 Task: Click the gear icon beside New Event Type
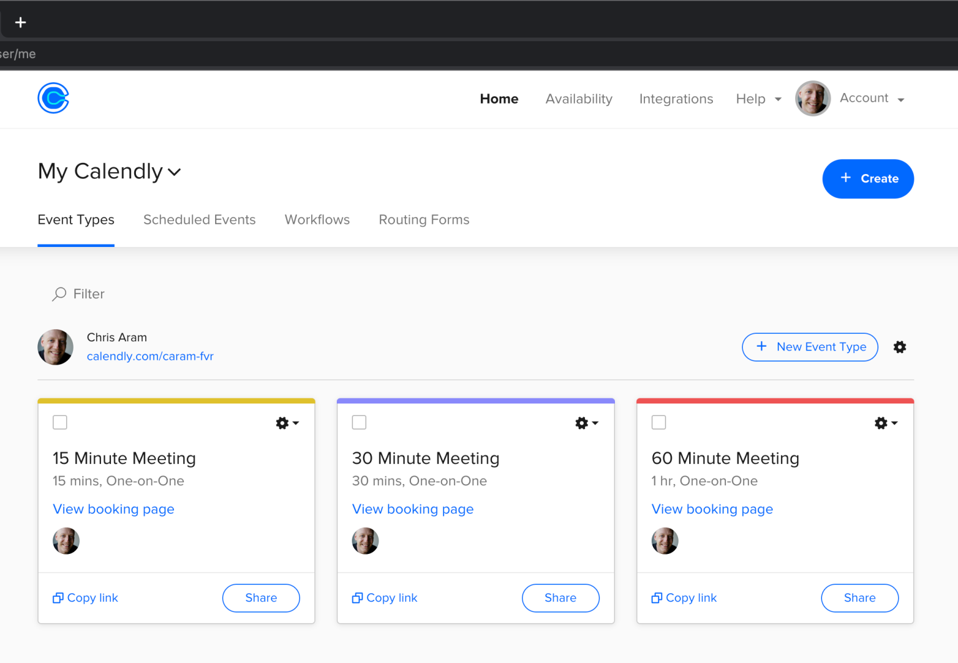[x=899, y=347]
